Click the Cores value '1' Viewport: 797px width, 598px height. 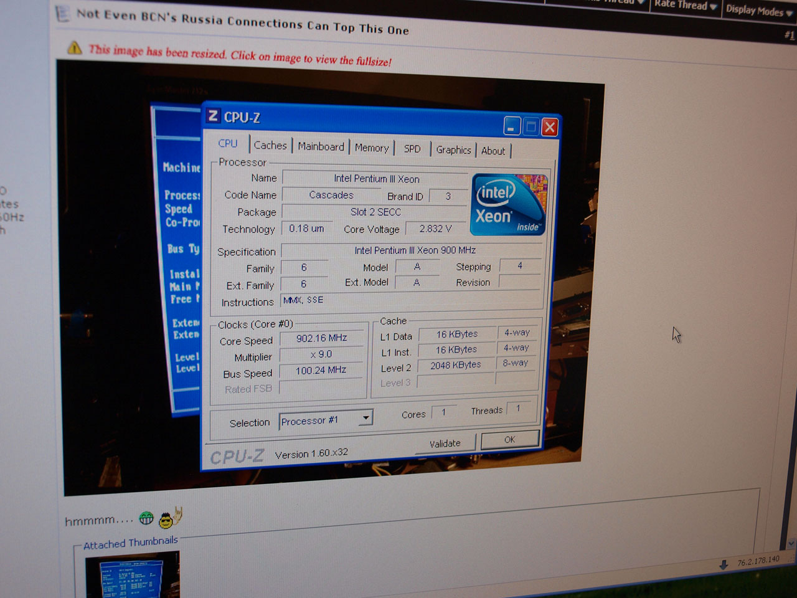click(443, 412)
